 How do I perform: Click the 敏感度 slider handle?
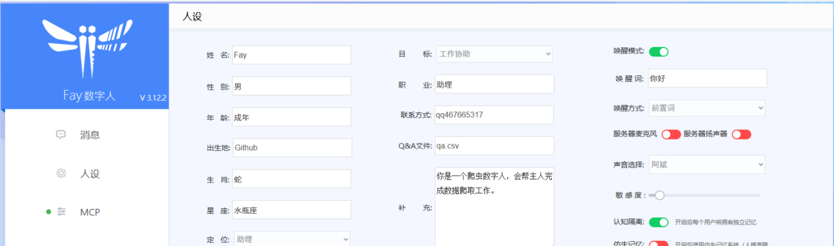tap(660, 195)
